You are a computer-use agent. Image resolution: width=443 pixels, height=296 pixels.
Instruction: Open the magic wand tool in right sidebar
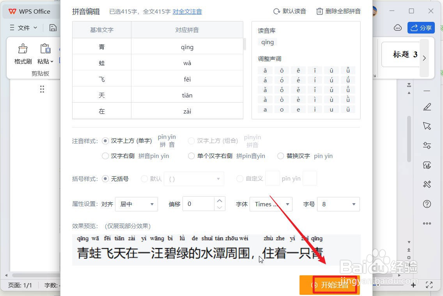pyautogui.click(x=427, y=184)
